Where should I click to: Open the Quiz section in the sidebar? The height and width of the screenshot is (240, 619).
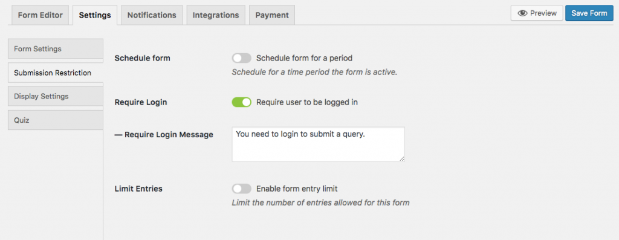(55, 120)
